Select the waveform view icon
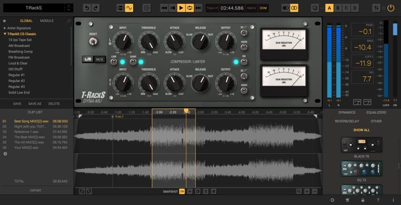 [129, 8]
